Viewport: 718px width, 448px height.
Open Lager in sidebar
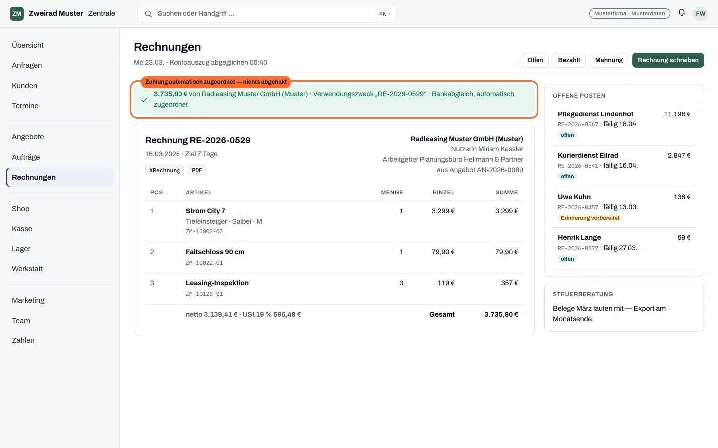tap(60, 249)
